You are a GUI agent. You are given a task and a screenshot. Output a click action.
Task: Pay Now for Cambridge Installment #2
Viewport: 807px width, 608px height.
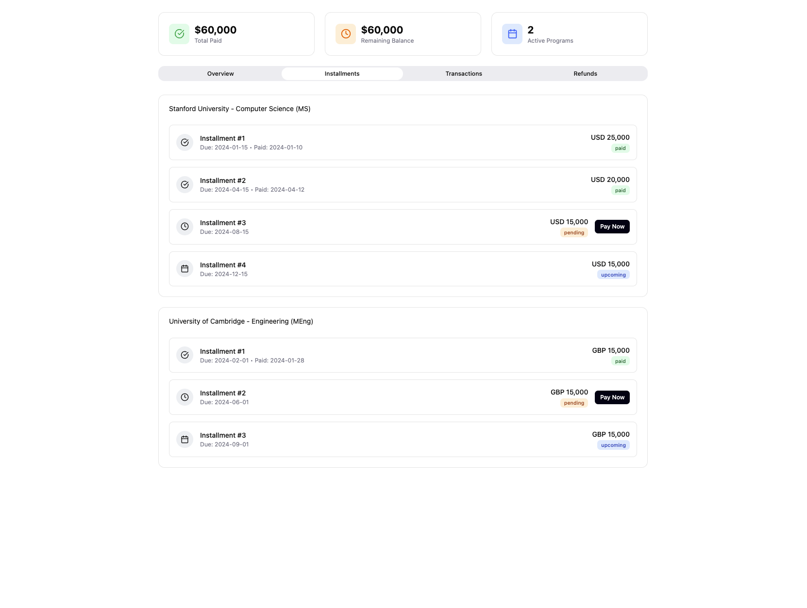pos(612,397)
